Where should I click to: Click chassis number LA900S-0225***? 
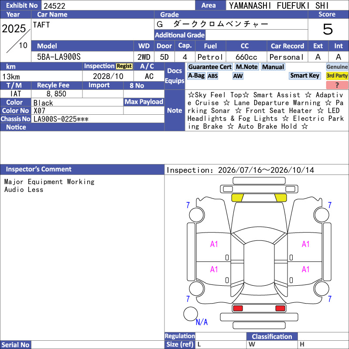click(61, 119)
